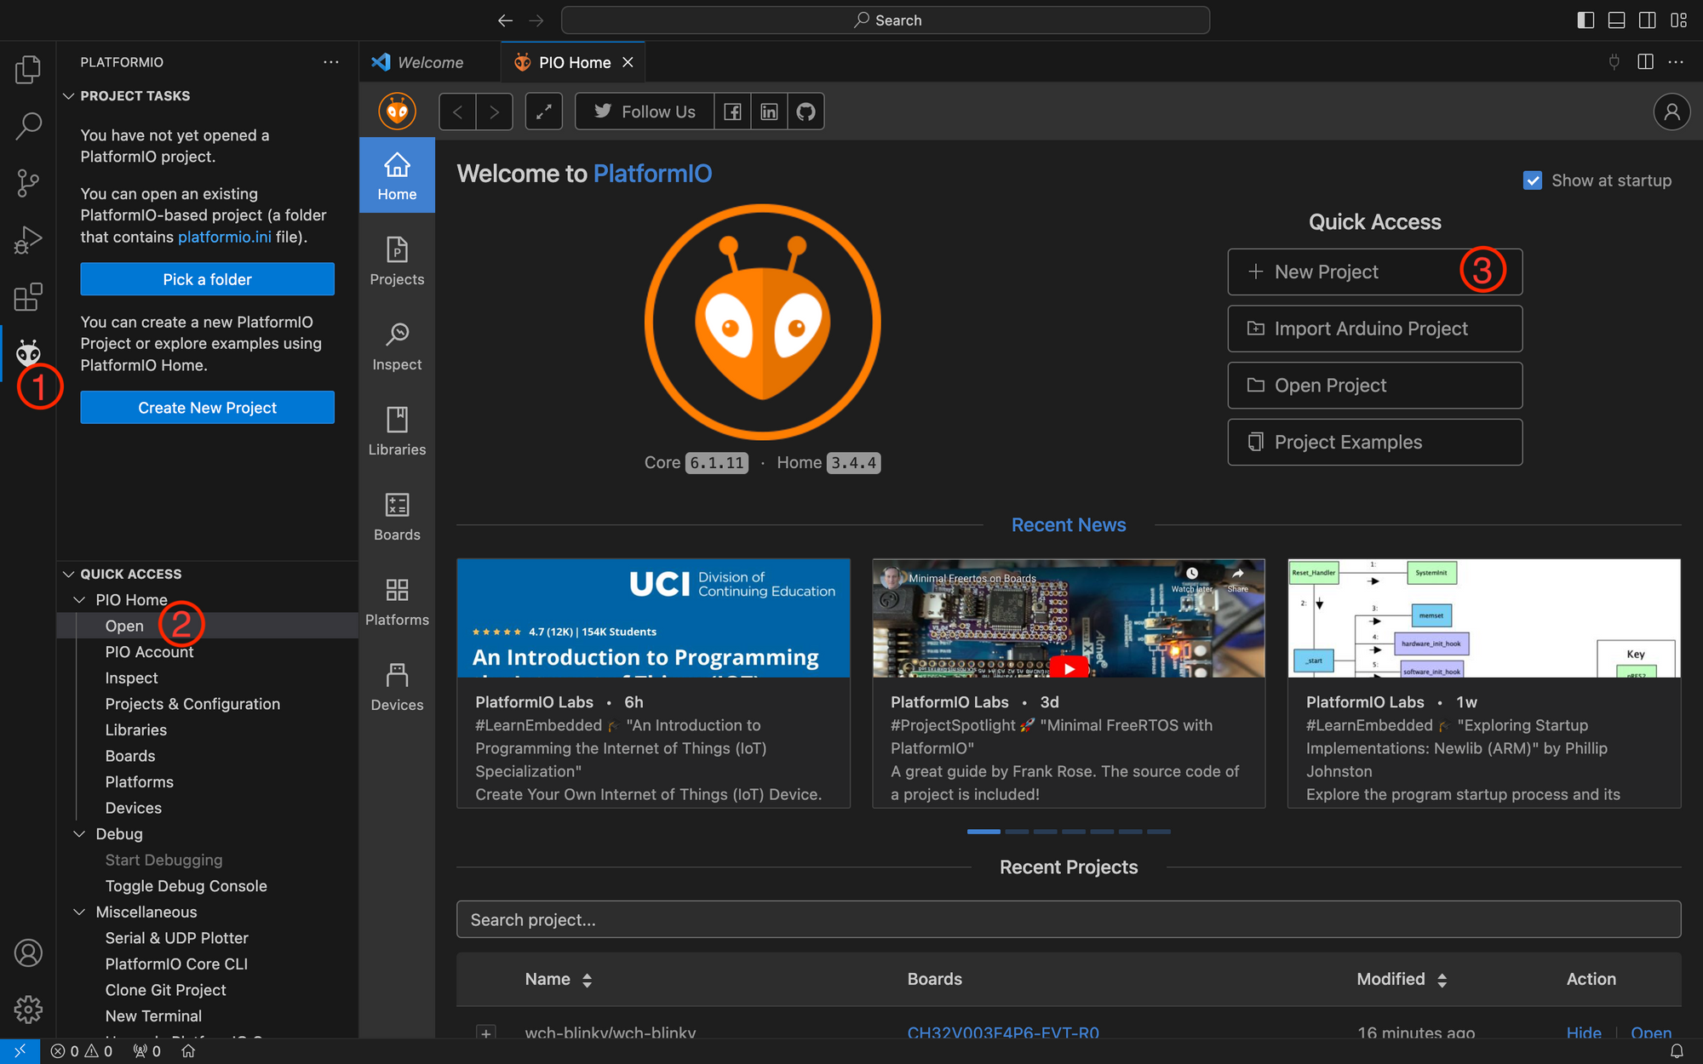Switch to the Welcome tab
Image resolution: width=1703 pixels, height=1064 pixels.
pos(430,62)
